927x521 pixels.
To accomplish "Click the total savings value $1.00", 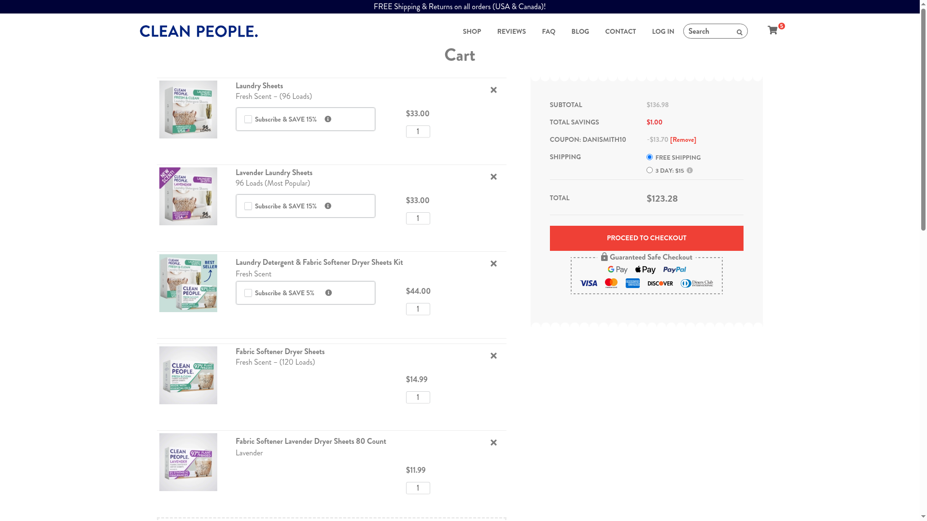I will [x=654, y=123].
